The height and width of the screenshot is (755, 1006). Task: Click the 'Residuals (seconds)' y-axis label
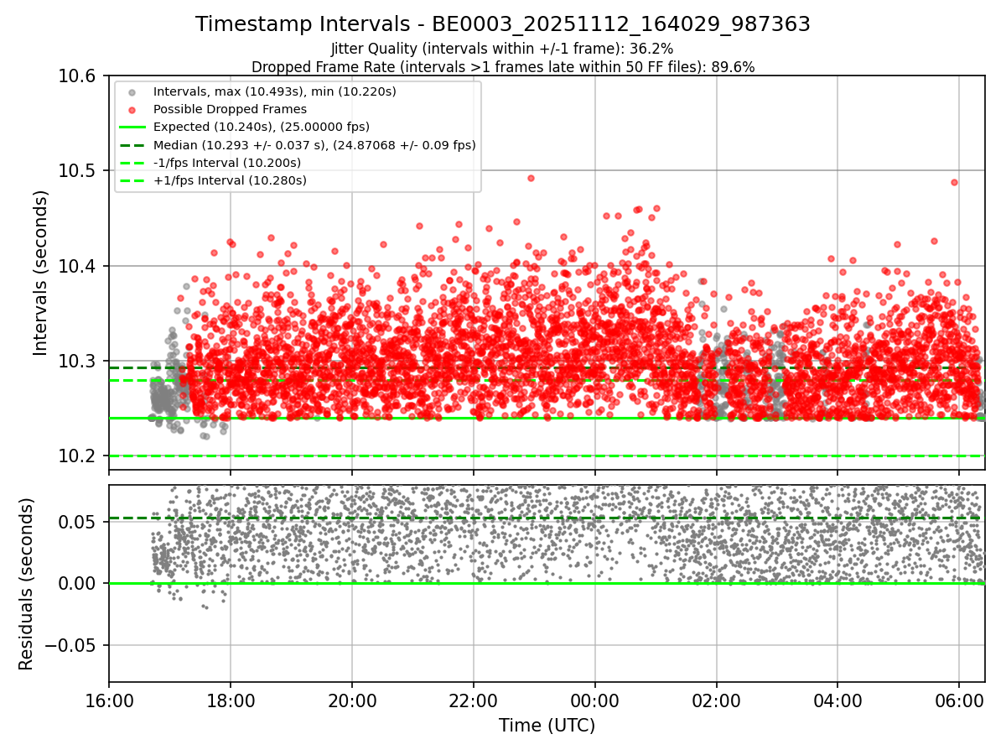(27, 584)
